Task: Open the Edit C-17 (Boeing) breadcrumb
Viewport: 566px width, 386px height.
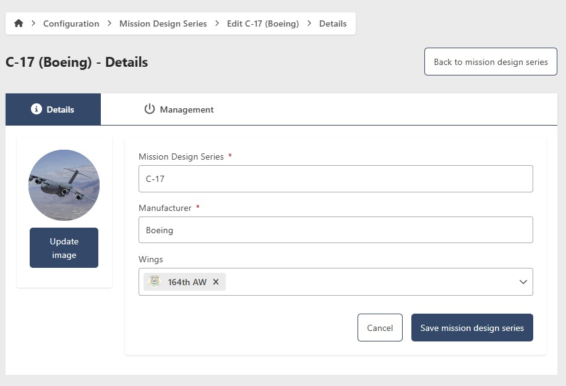Action: 263,24
